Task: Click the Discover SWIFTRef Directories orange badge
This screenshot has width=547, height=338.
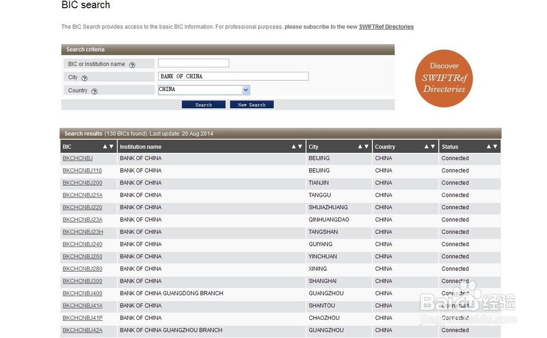Action: click(x=444, y=78)
